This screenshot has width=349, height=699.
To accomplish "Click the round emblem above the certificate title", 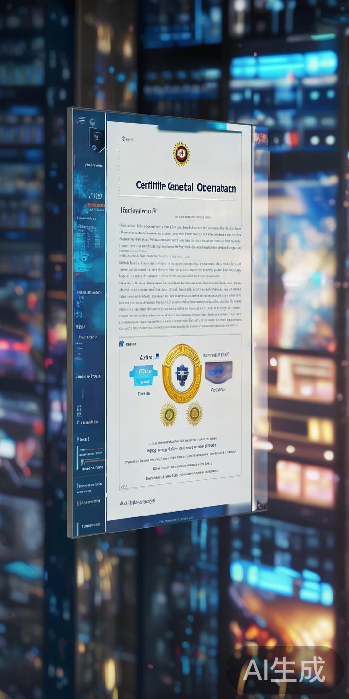I will click(181, 154).
